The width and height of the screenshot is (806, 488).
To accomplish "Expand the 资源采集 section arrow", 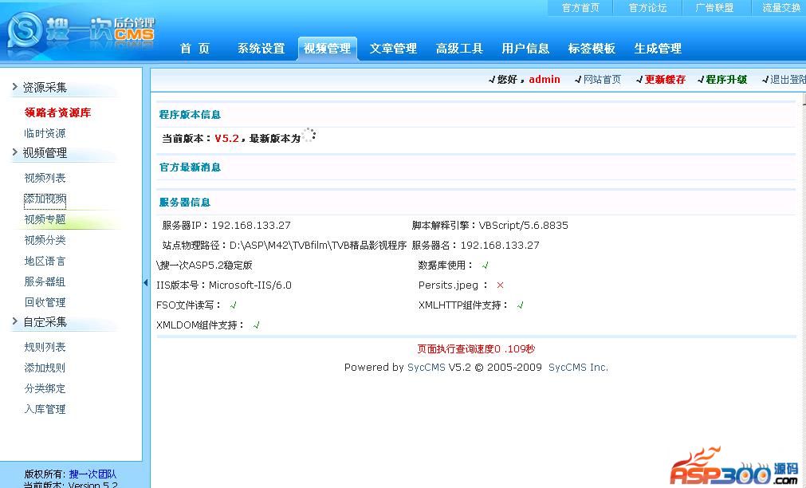I will click(15, 87).
